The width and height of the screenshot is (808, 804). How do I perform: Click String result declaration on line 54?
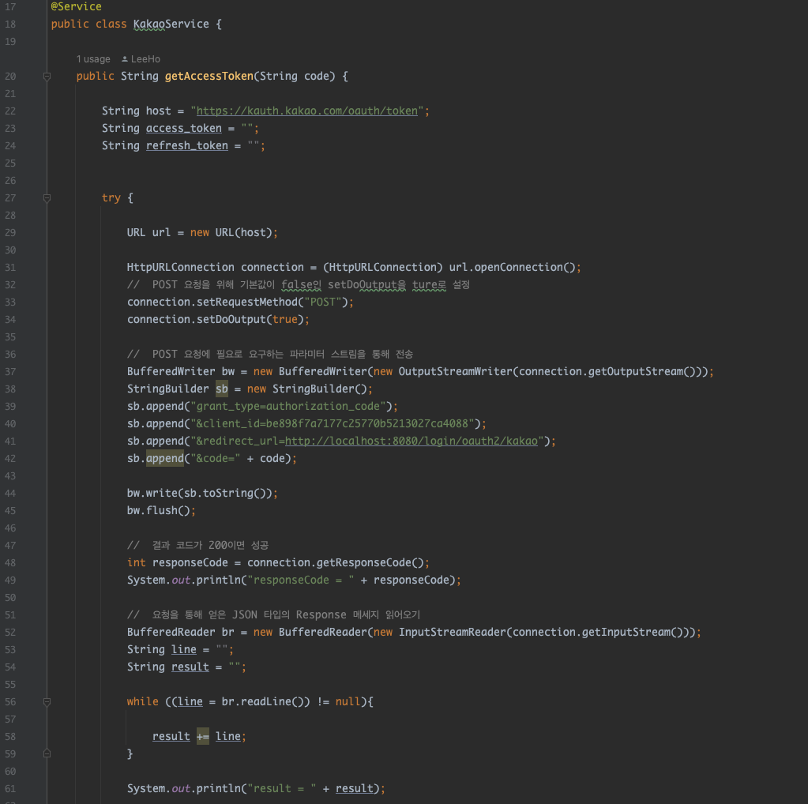186,667
